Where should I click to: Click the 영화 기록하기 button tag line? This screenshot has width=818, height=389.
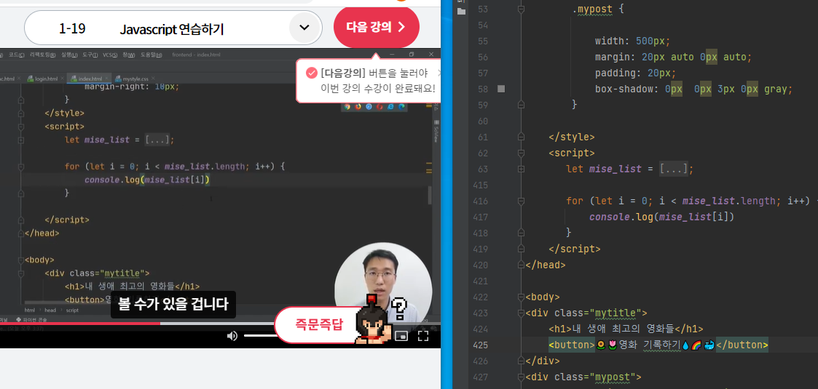click(x=658, y=345)
